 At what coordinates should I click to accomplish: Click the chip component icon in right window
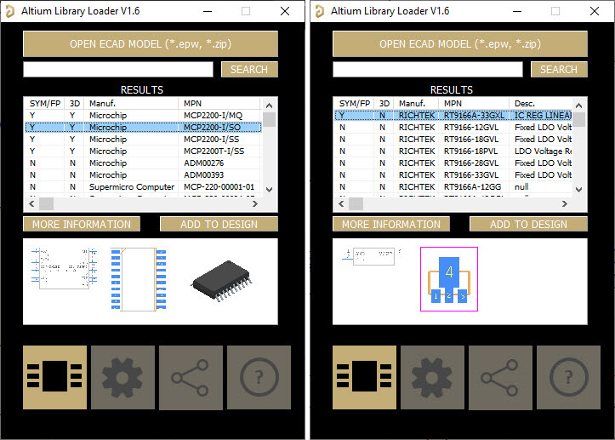(x=364, y=377)
